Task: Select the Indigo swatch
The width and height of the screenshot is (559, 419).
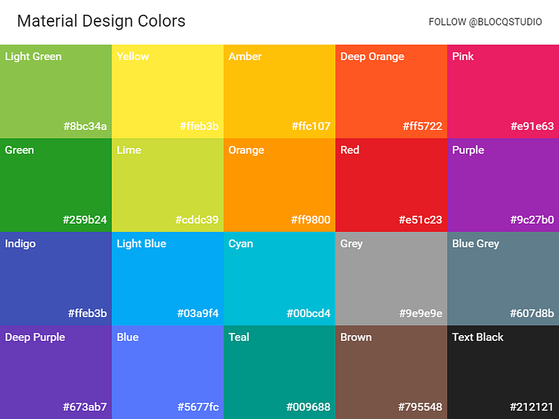Action: click(x=56, y=279)
